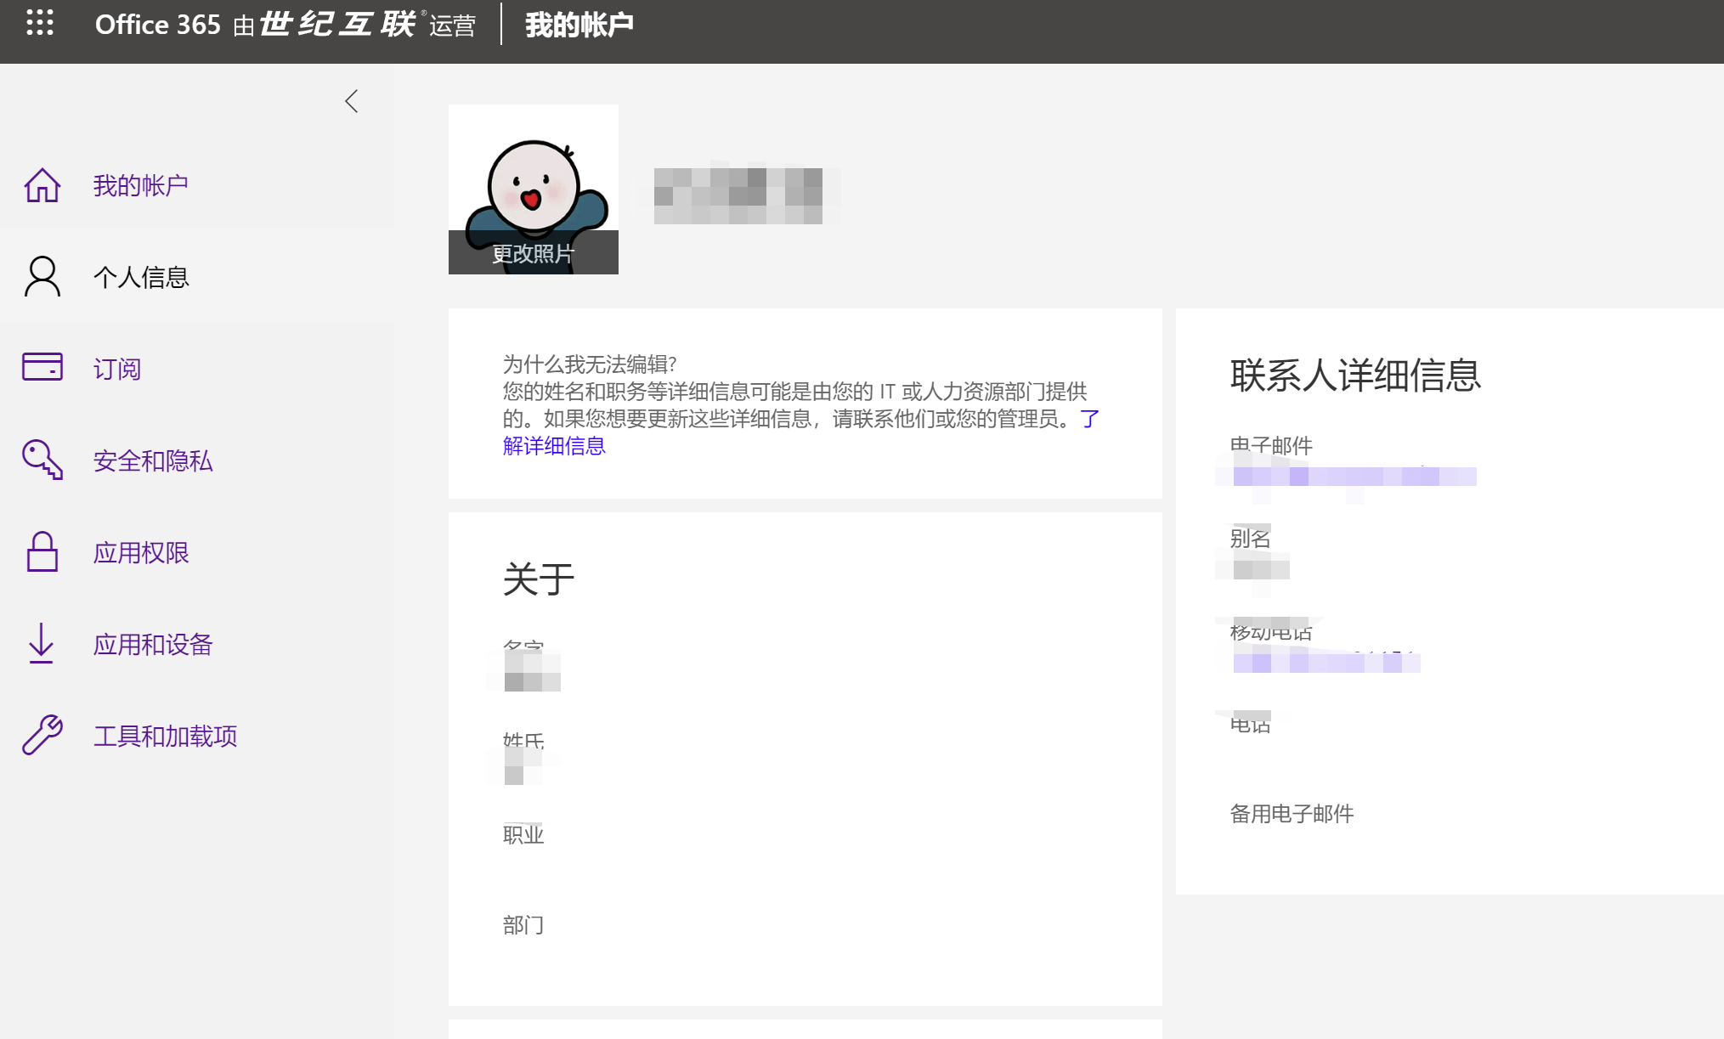Select the 备用电子邮件 field
Viewport: 1724px width, 1039px height.
1292,813
